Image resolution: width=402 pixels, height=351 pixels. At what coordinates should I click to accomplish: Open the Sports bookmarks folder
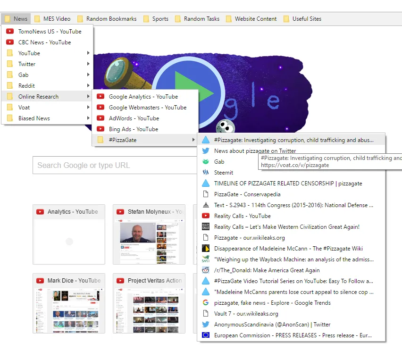tap(156, 19)
